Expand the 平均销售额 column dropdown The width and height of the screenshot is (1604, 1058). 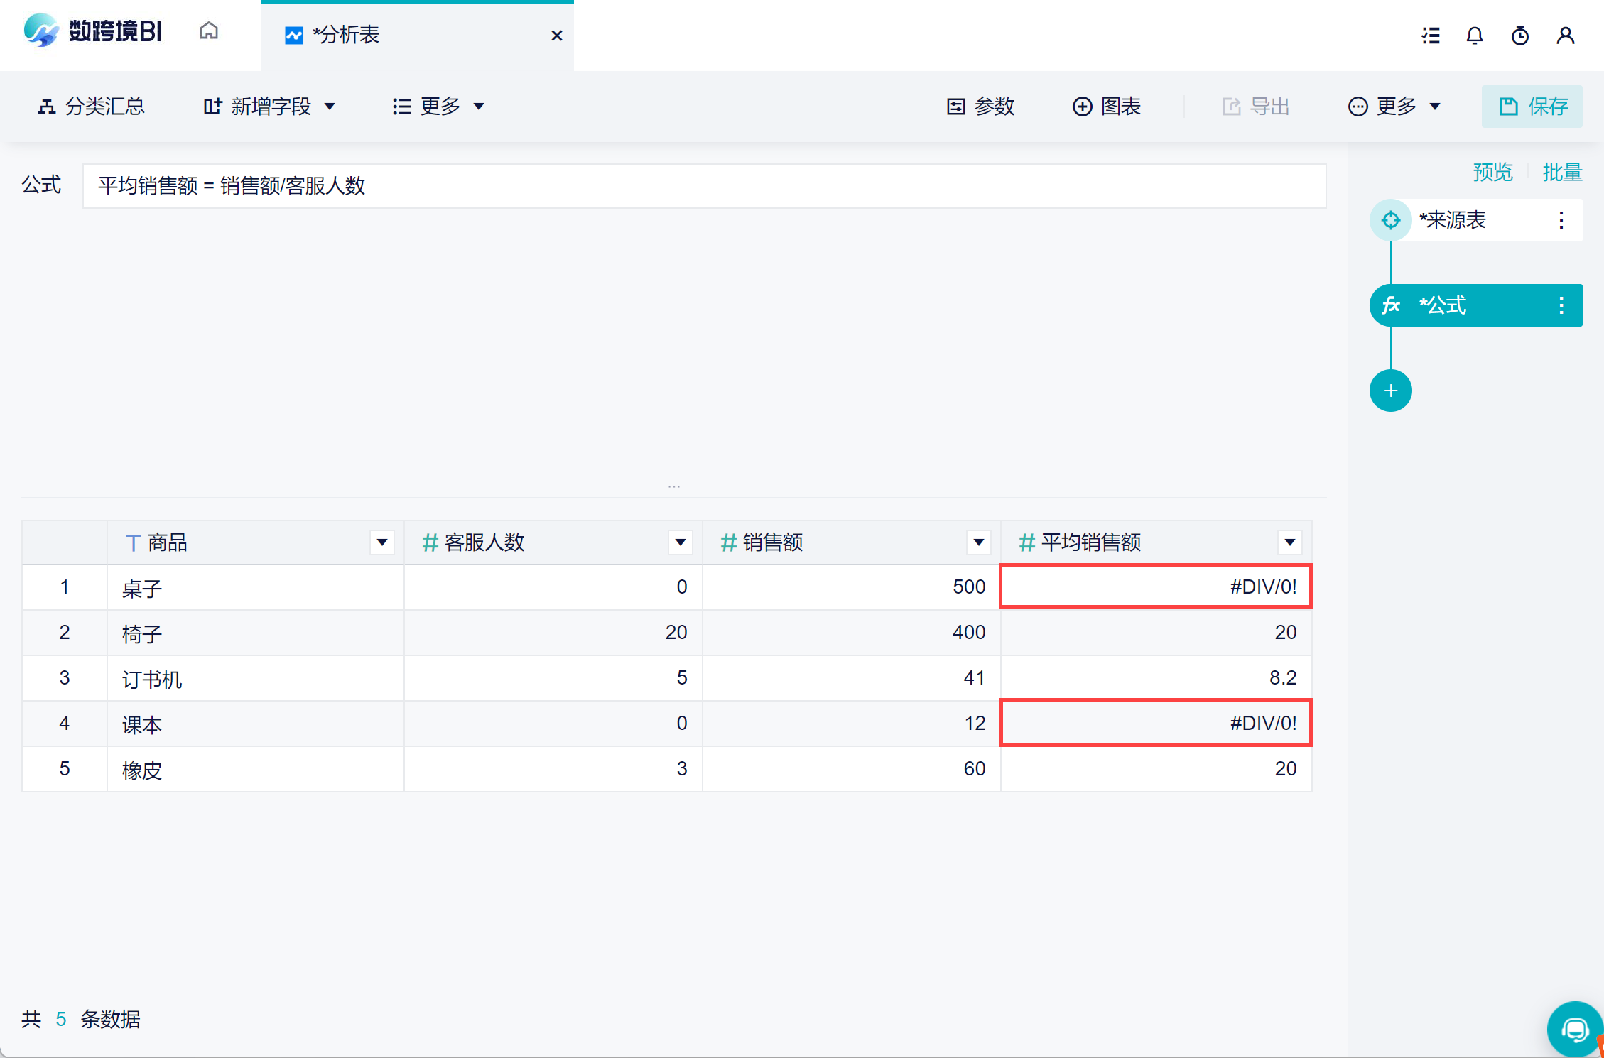[1289, 542]
